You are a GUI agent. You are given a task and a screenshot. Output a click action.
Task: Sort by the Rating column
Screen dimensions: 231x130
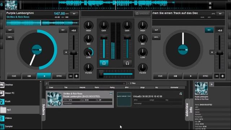112,87
